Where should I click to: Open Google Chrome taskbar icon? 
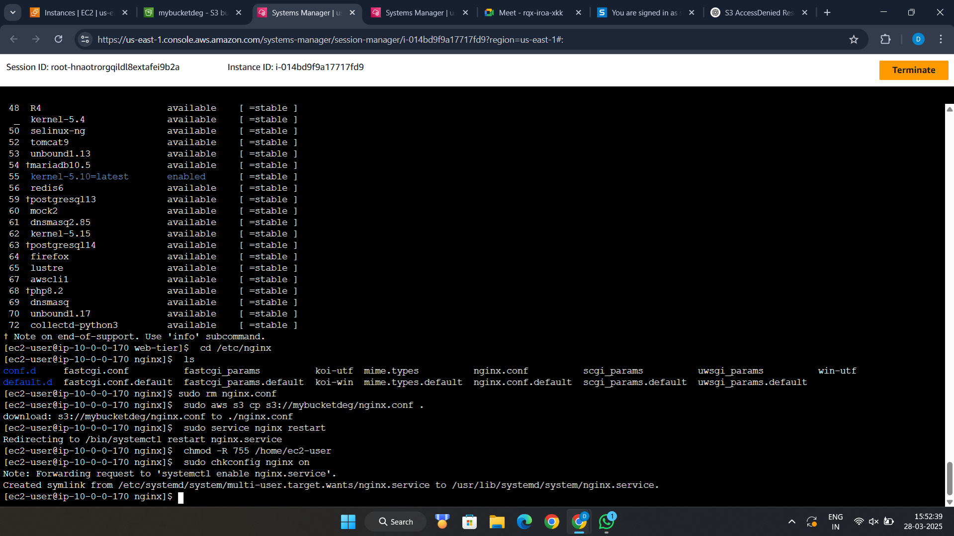point(551,522)
